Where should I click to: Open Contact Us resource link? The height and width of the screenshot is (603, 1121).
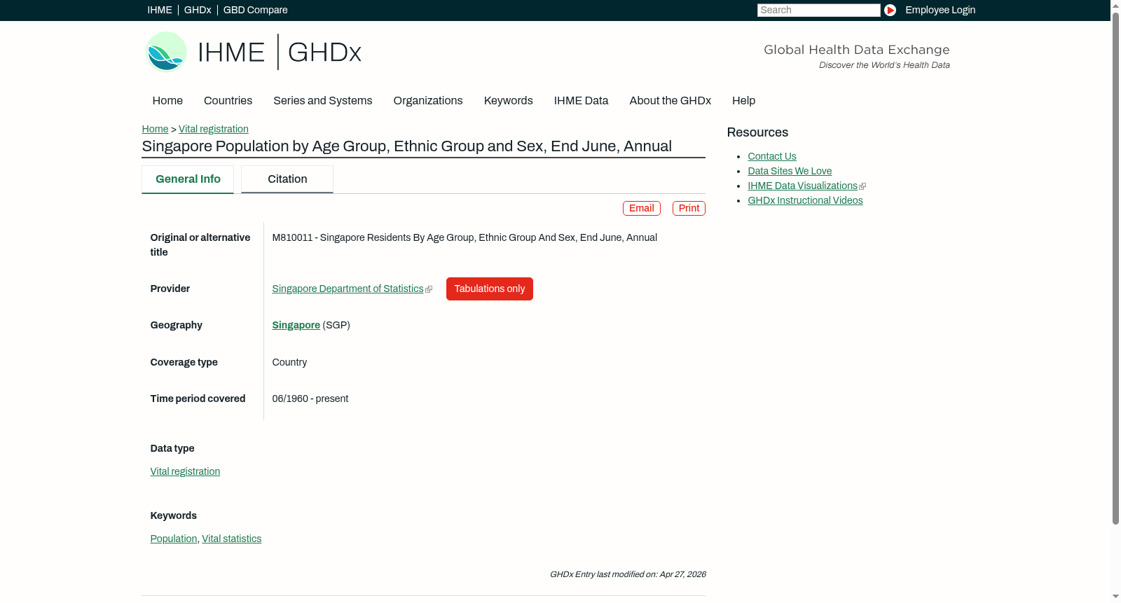(772, 156)
